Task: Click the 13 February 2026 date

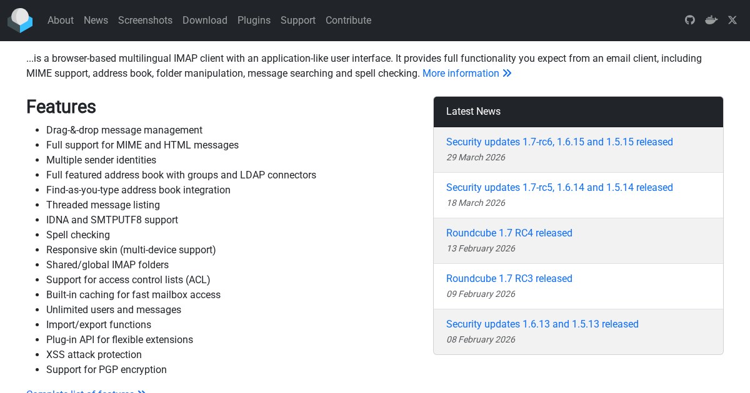Action: coord(481,249)
